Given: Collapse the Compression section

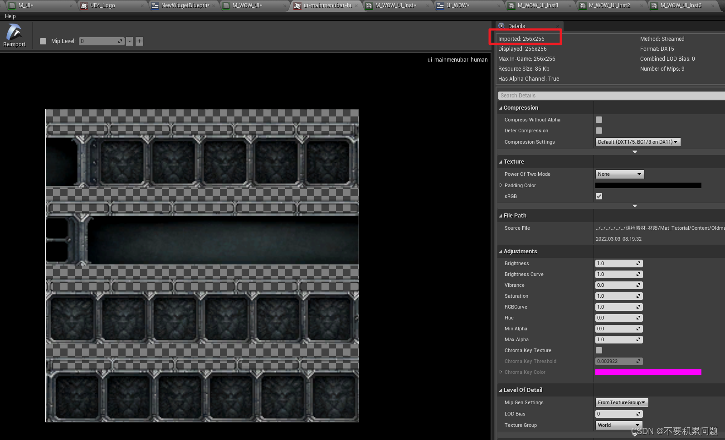Looking at the screenshot, I should tap(501, 108).
